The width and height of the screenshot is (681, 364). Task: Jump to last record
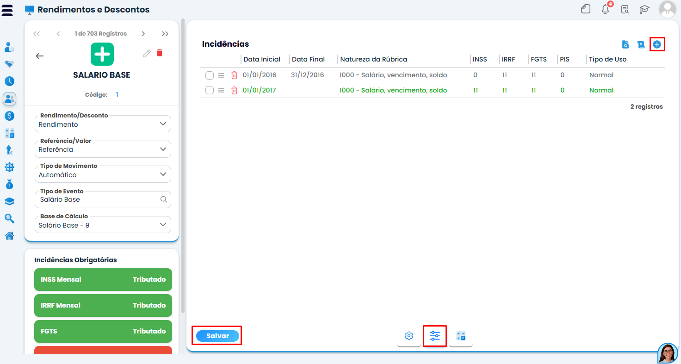tap(165, 34)
